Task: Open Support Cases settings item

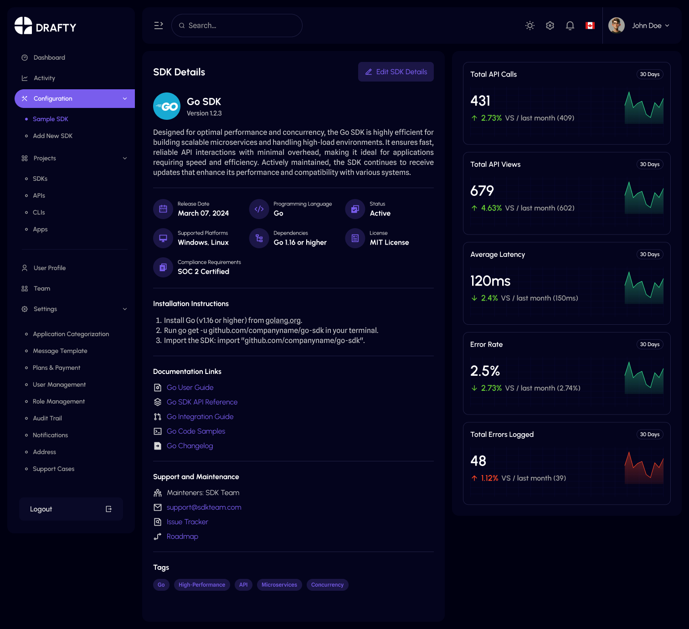Action: (x=53, y=469)
